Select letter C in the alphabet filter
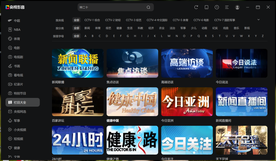The height and width of the screenshot is (161, 276). (x=99, y=35)
